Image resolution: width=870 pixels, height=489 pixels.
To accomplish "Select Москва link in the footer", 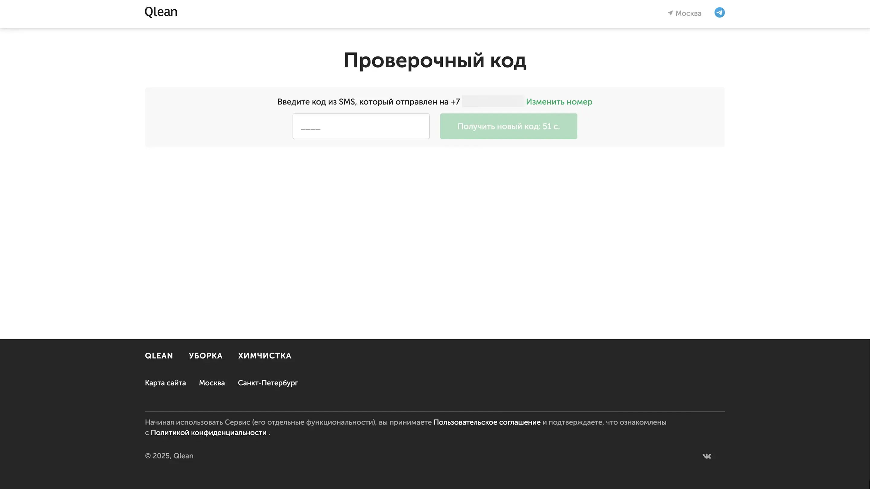I will point(212,383).
